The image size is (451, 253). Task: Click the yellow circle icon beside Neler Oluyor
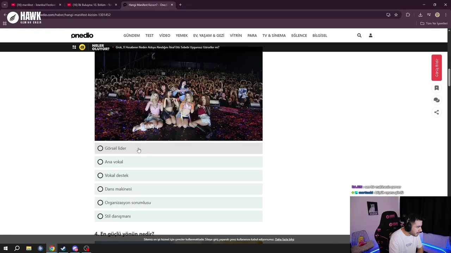(82, 47)
